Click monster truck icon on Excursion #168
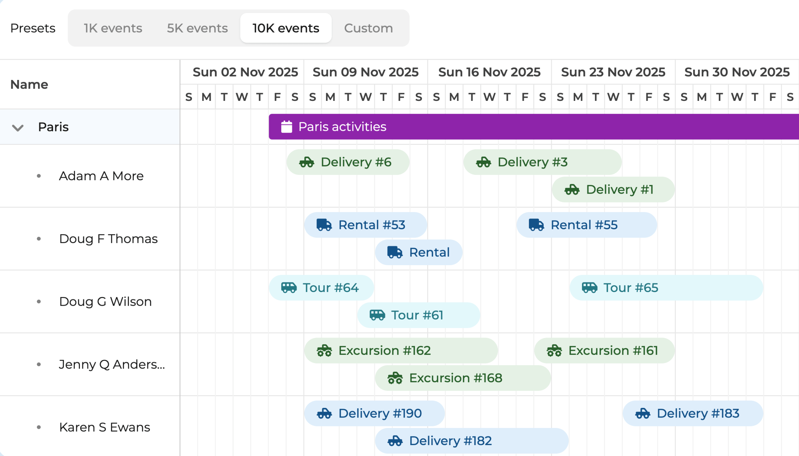This screenshot has height=456, width=799. (395, 378)
